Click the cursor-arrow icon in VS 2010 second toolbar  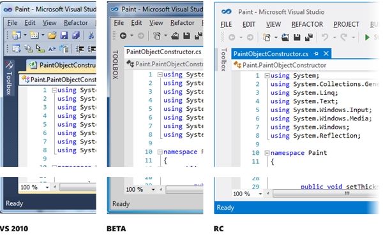40,48
